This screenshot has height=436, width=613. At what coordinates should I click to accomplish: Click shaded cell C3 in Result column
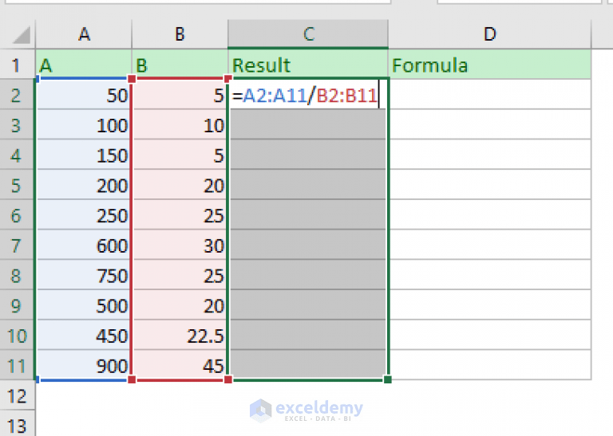pyautogui.click(x=308, y=124)
